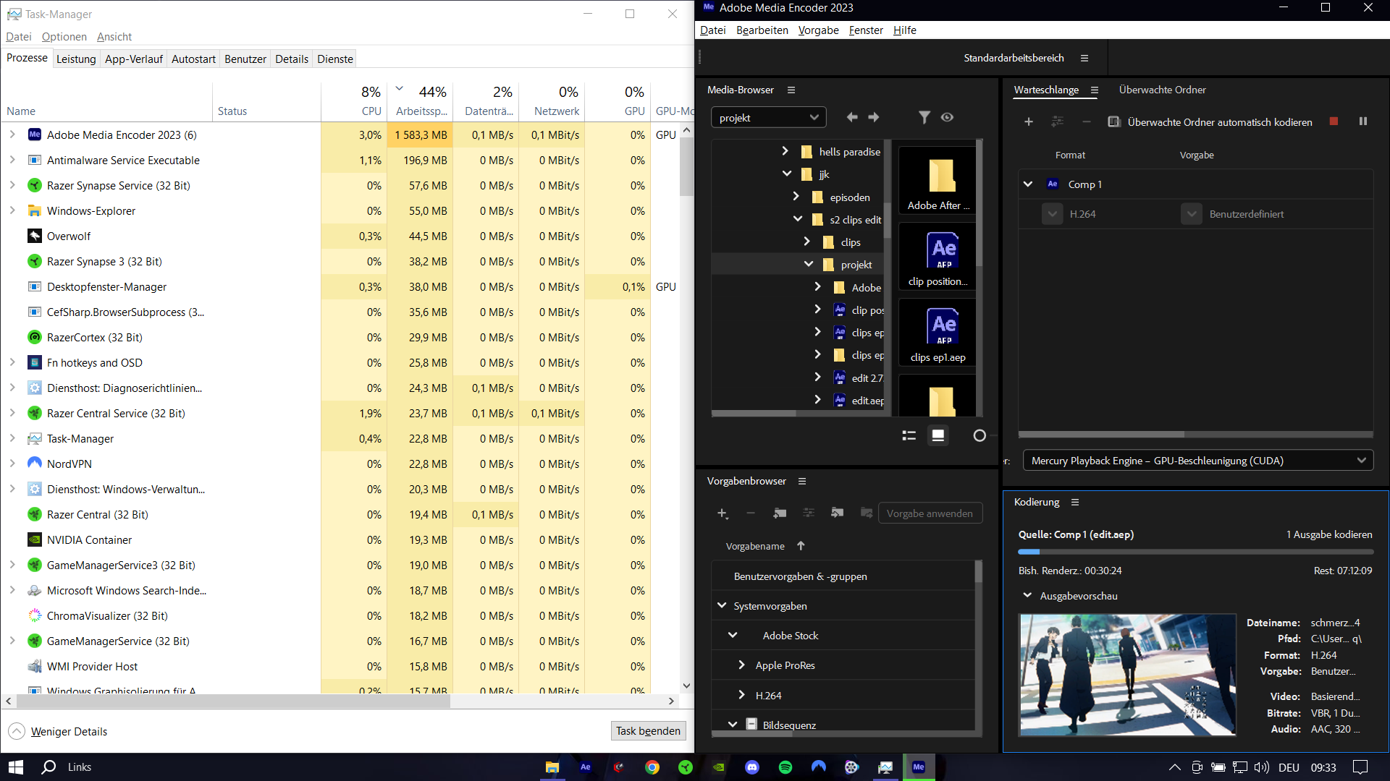Open the projekt location dropdown
The width and height of the screenshot is (1390, 781).
769,118
